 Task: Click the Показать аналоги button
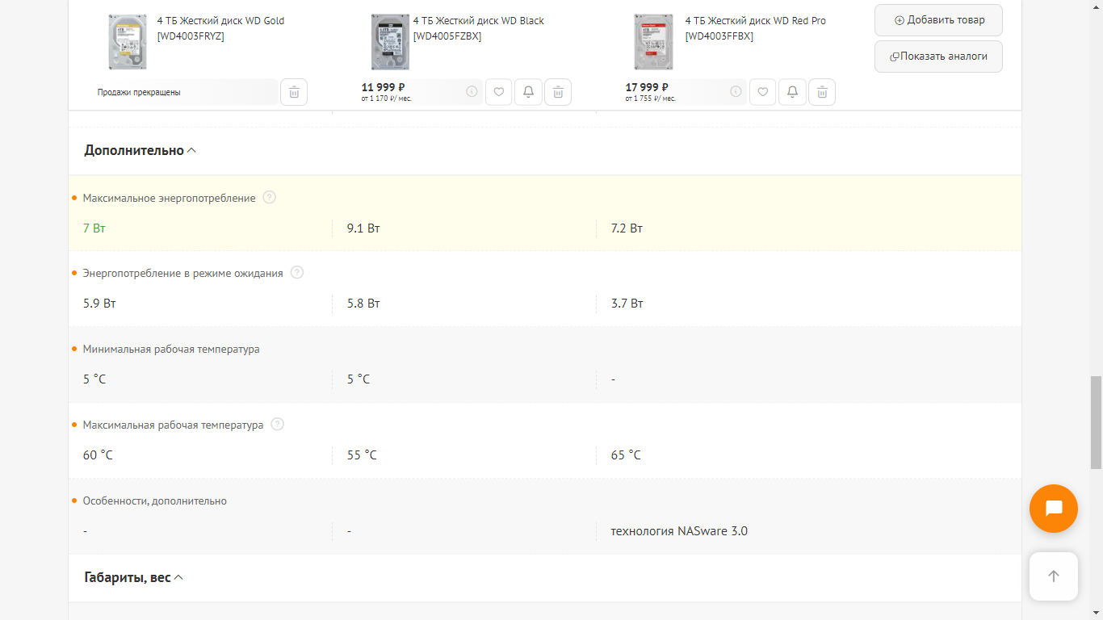pos(938,57)
